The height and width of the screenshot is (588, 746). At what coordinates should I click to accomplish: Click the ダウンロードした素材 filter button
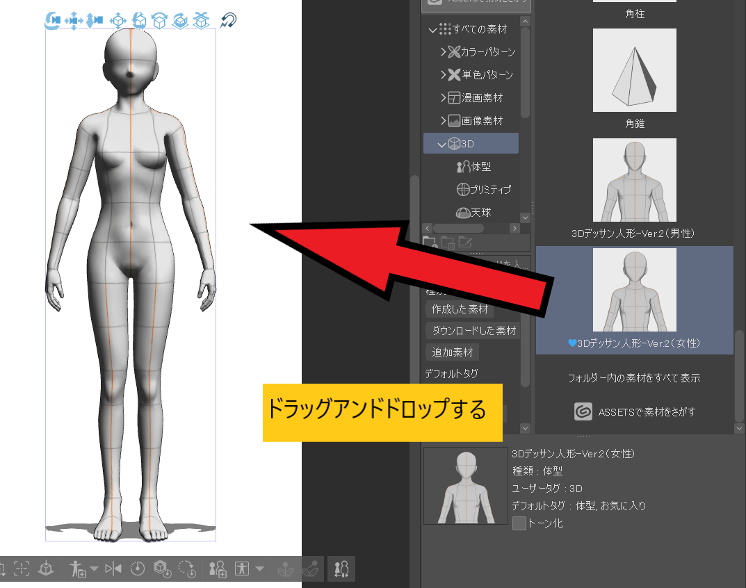(473, 330)
